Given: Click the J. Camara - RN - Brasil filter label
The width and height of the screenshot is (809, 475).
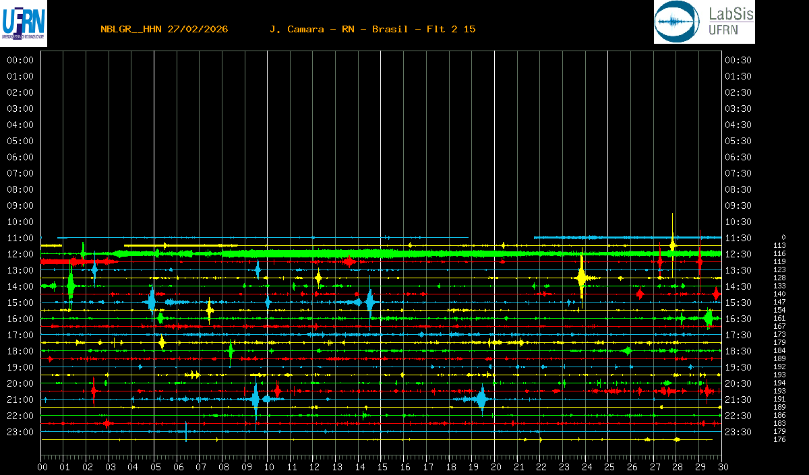Looking at the screenshot, I should point(372,29).
